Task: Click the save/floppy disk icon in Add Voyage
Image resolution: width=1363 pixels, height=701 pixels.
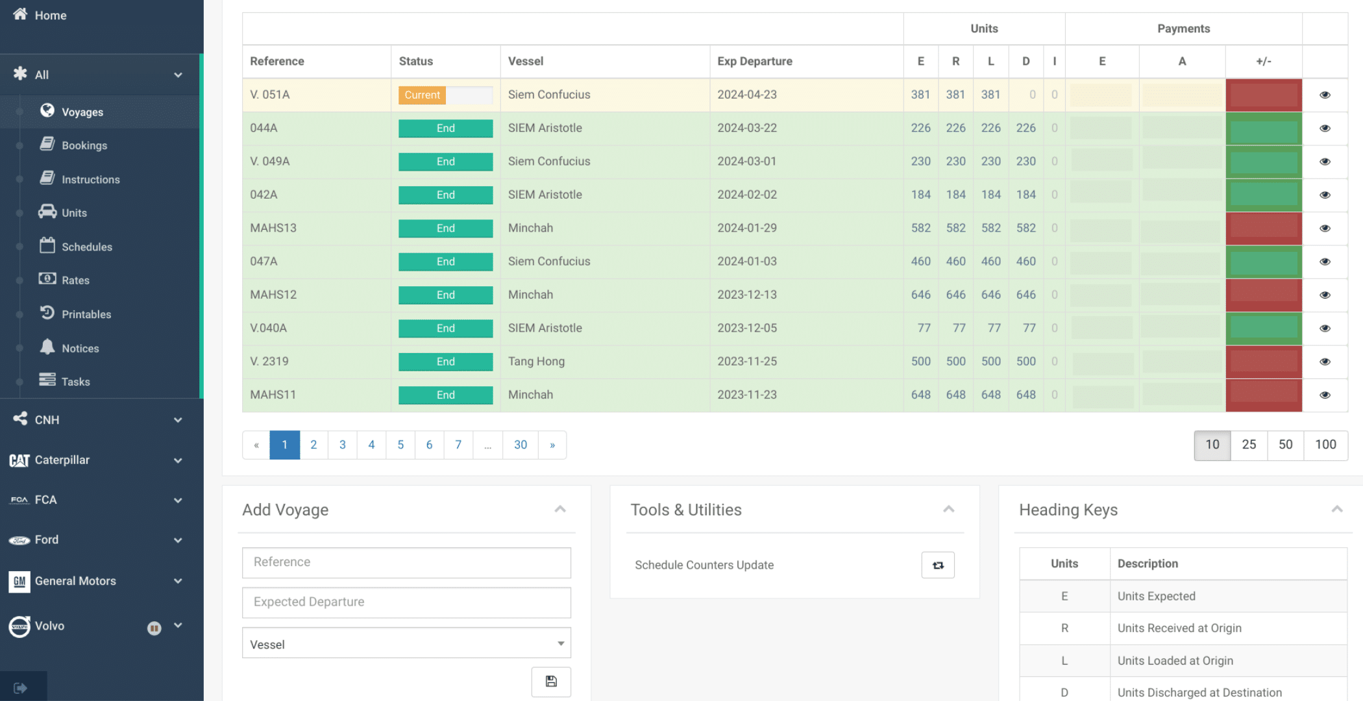Action: tap(550, 682)
